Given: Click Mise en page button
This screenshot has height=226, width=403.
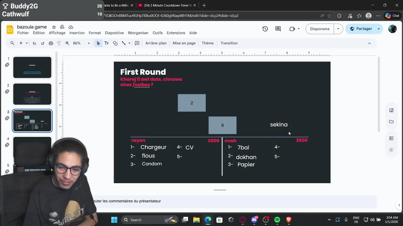Looking at the screenshot, I should [x=184, y=43].
